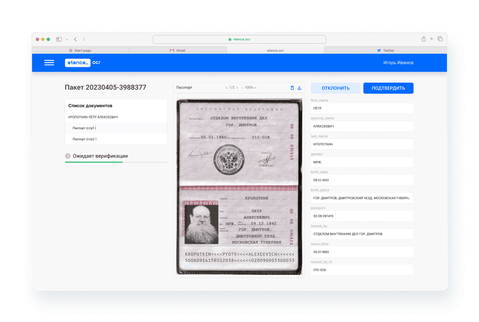The width and height of the screenshot is (479, 322).
Task: Show the Safari tab overview
Action: pos(440,39)
